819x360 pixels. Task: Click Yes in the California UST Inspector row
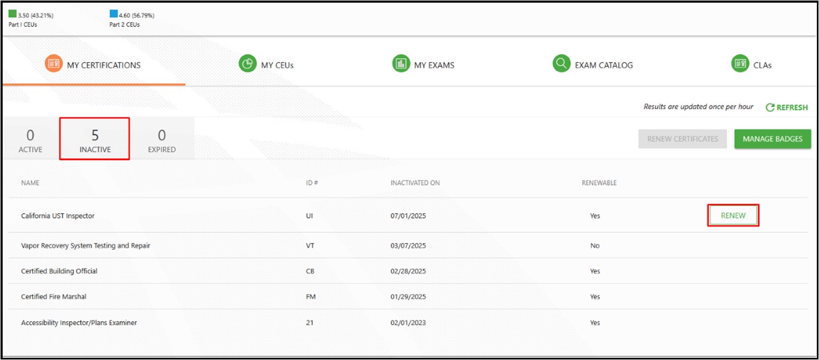click(595, 216)
